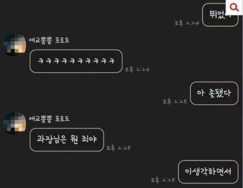The height and width of the screenshot is (188, 243).
Task: Click timestamp 오후 2:25 beside '아 좆됐다'
Action: pyautogui.click(x=175, y=101)
